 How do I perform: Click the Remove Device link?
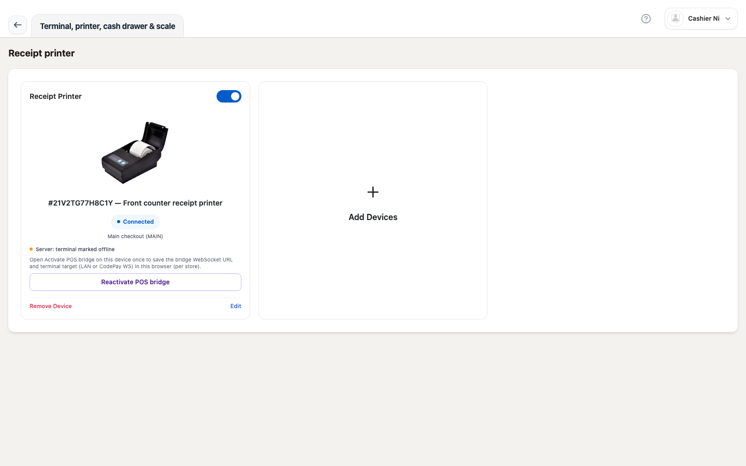pos(51,306)
